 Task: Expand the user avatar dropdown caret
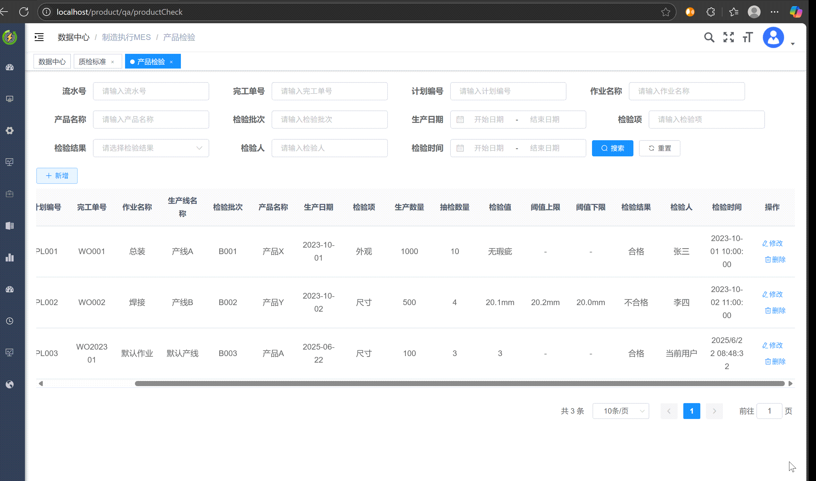coord(793,44)
